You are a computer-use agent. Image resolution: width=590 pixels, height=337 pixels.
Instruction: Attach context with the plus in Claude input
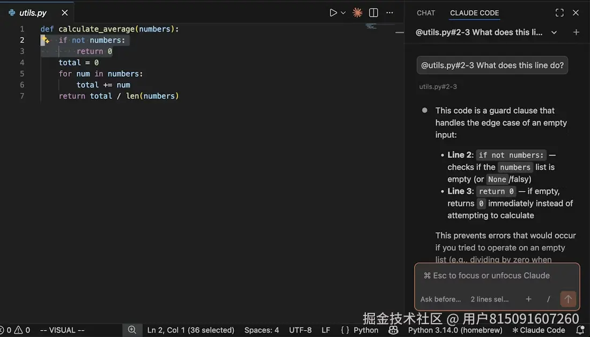[528, 299]
